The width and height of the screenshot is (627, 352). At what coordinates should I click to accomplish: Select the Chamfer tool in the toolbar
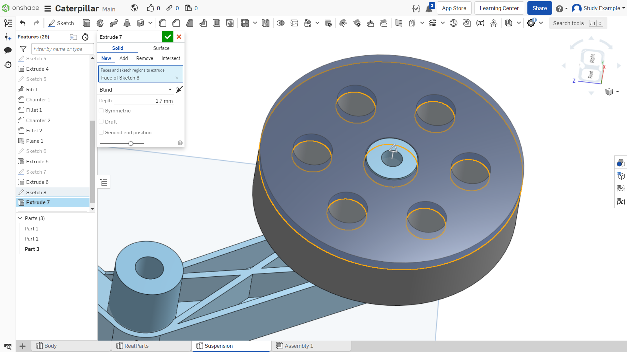tap(176, 23)
